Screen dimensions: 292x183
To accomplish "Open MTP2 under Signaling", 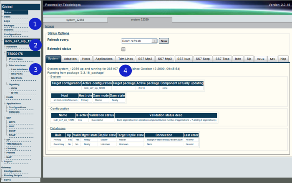I will point(14,93).
